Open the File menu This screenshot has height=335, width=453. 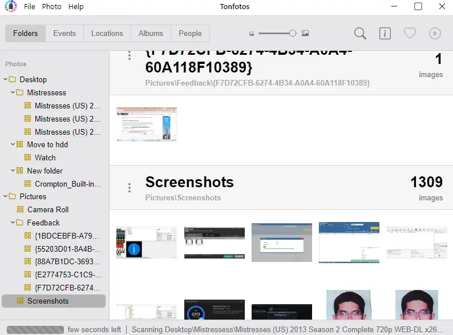(x=30, y=6)
